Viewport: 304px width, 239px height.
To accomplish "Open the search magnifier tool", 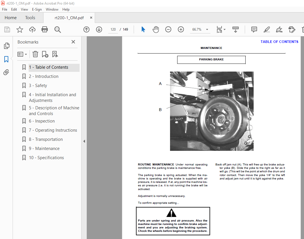I will point(58,29).
